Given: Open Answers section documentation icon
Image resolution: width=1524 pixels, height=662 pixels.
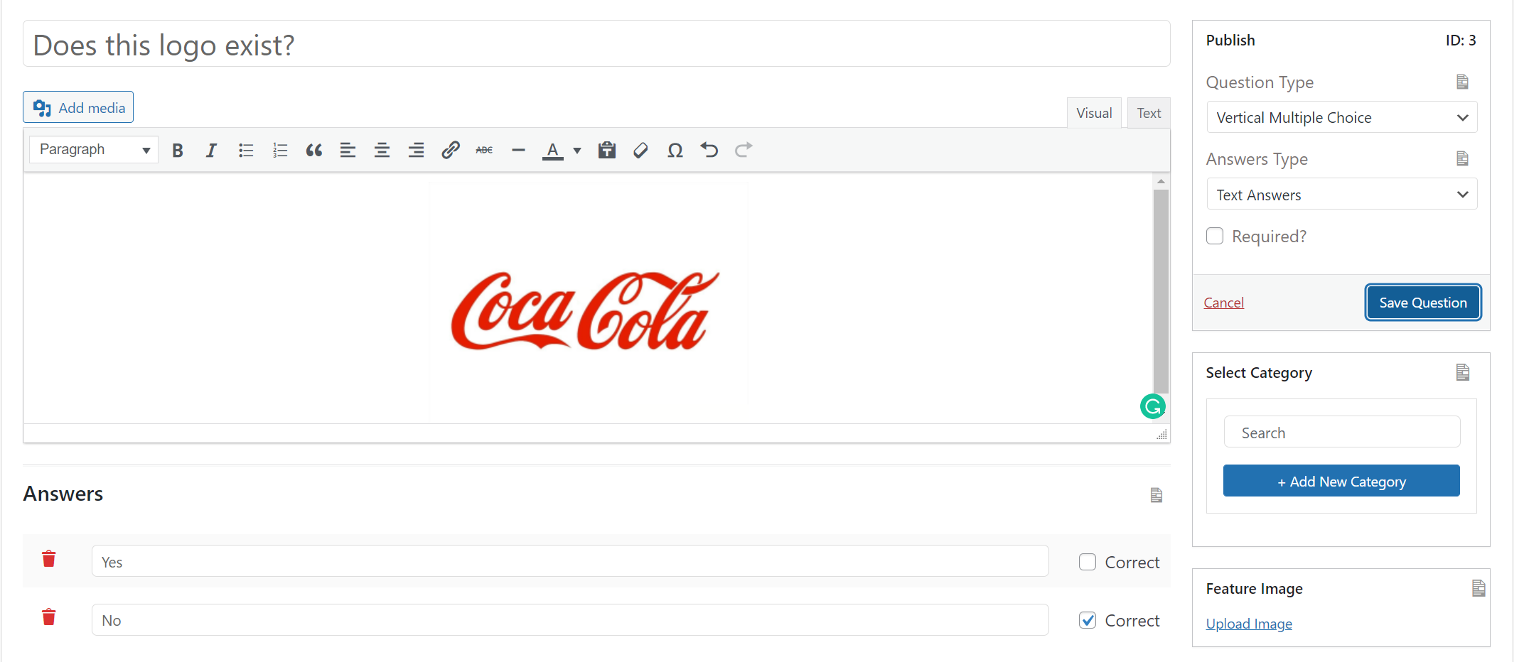Looking at the screenshot, I should pyautogui.click(x=1157, y=495).
